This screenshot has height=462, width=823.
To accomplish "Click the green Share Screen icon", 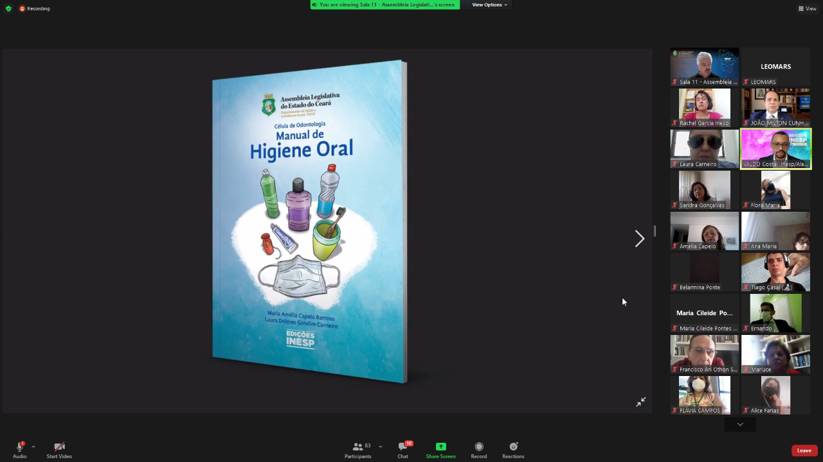I will pyautogui.click(x=440, y=447).
